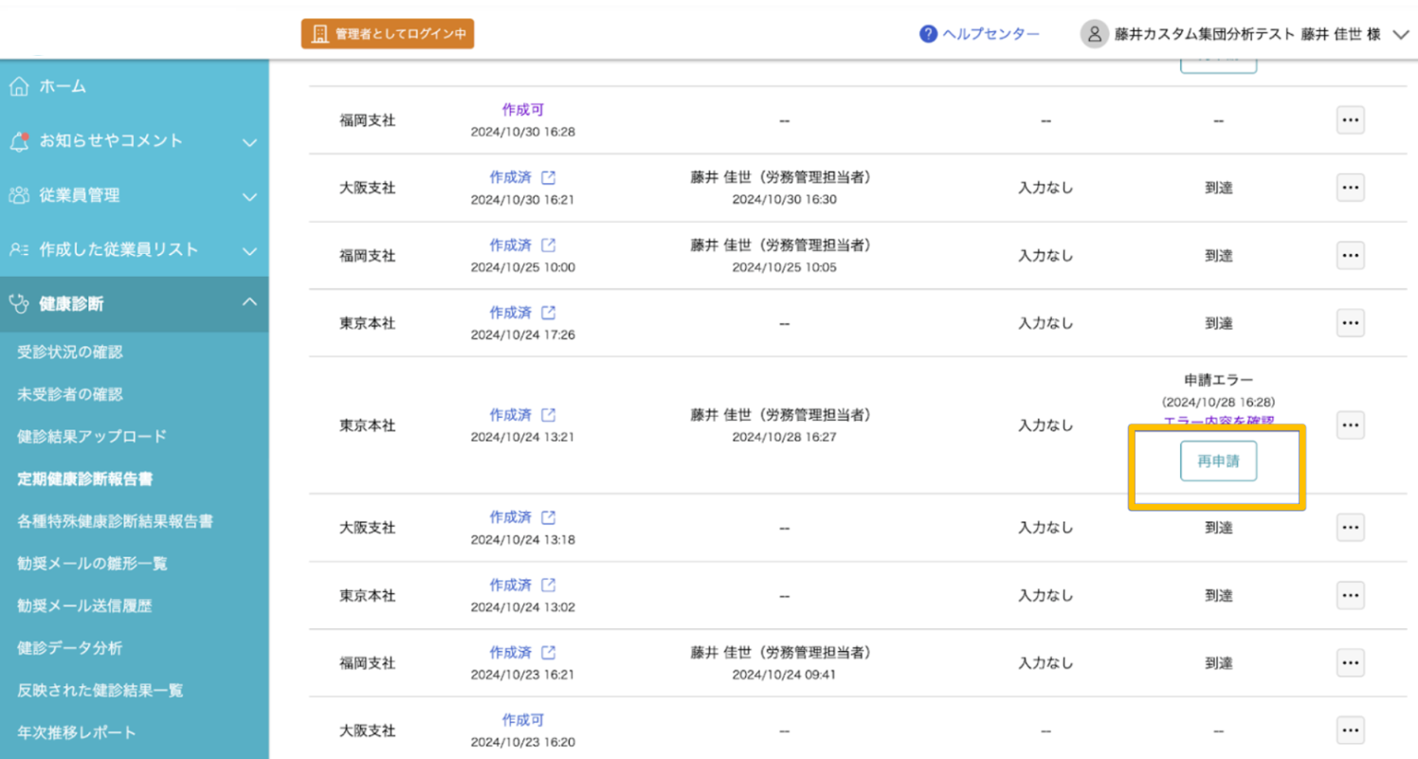Viewport: 1418px width, 759px height.
Task: Click the help center question mark icon
Action: (x=928, y=34)
